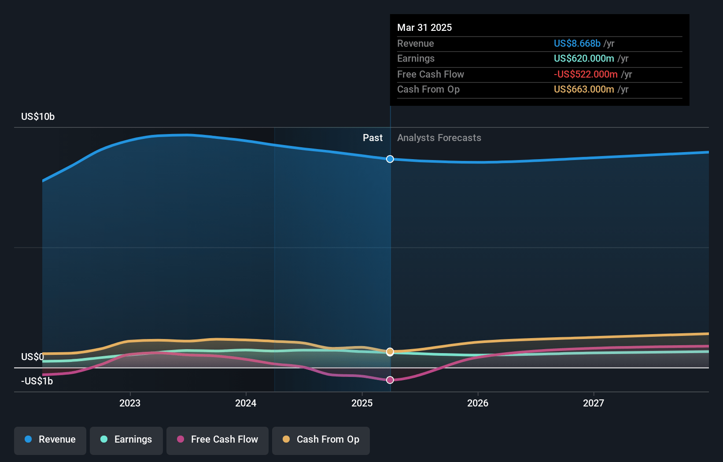Click the US$620.000m earnings value
The height and width of the screenshot is (462, 723).
pyautogui.click(x=584, y=58)
